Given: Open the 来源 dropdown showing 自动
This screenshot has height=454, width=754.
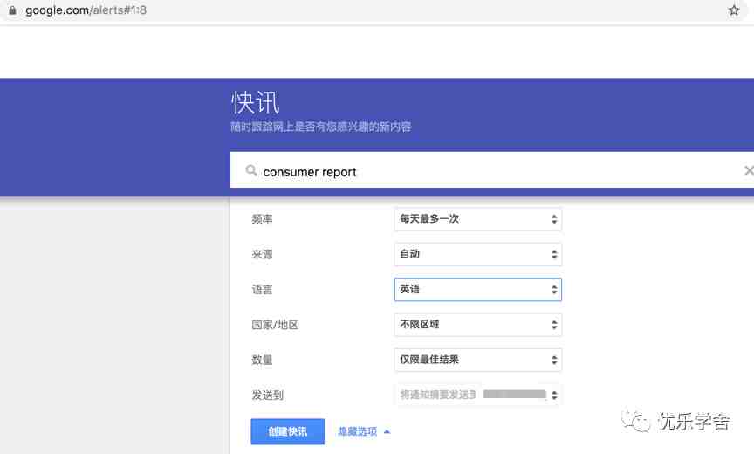Looking at the screenshot, I should point(478,254).
